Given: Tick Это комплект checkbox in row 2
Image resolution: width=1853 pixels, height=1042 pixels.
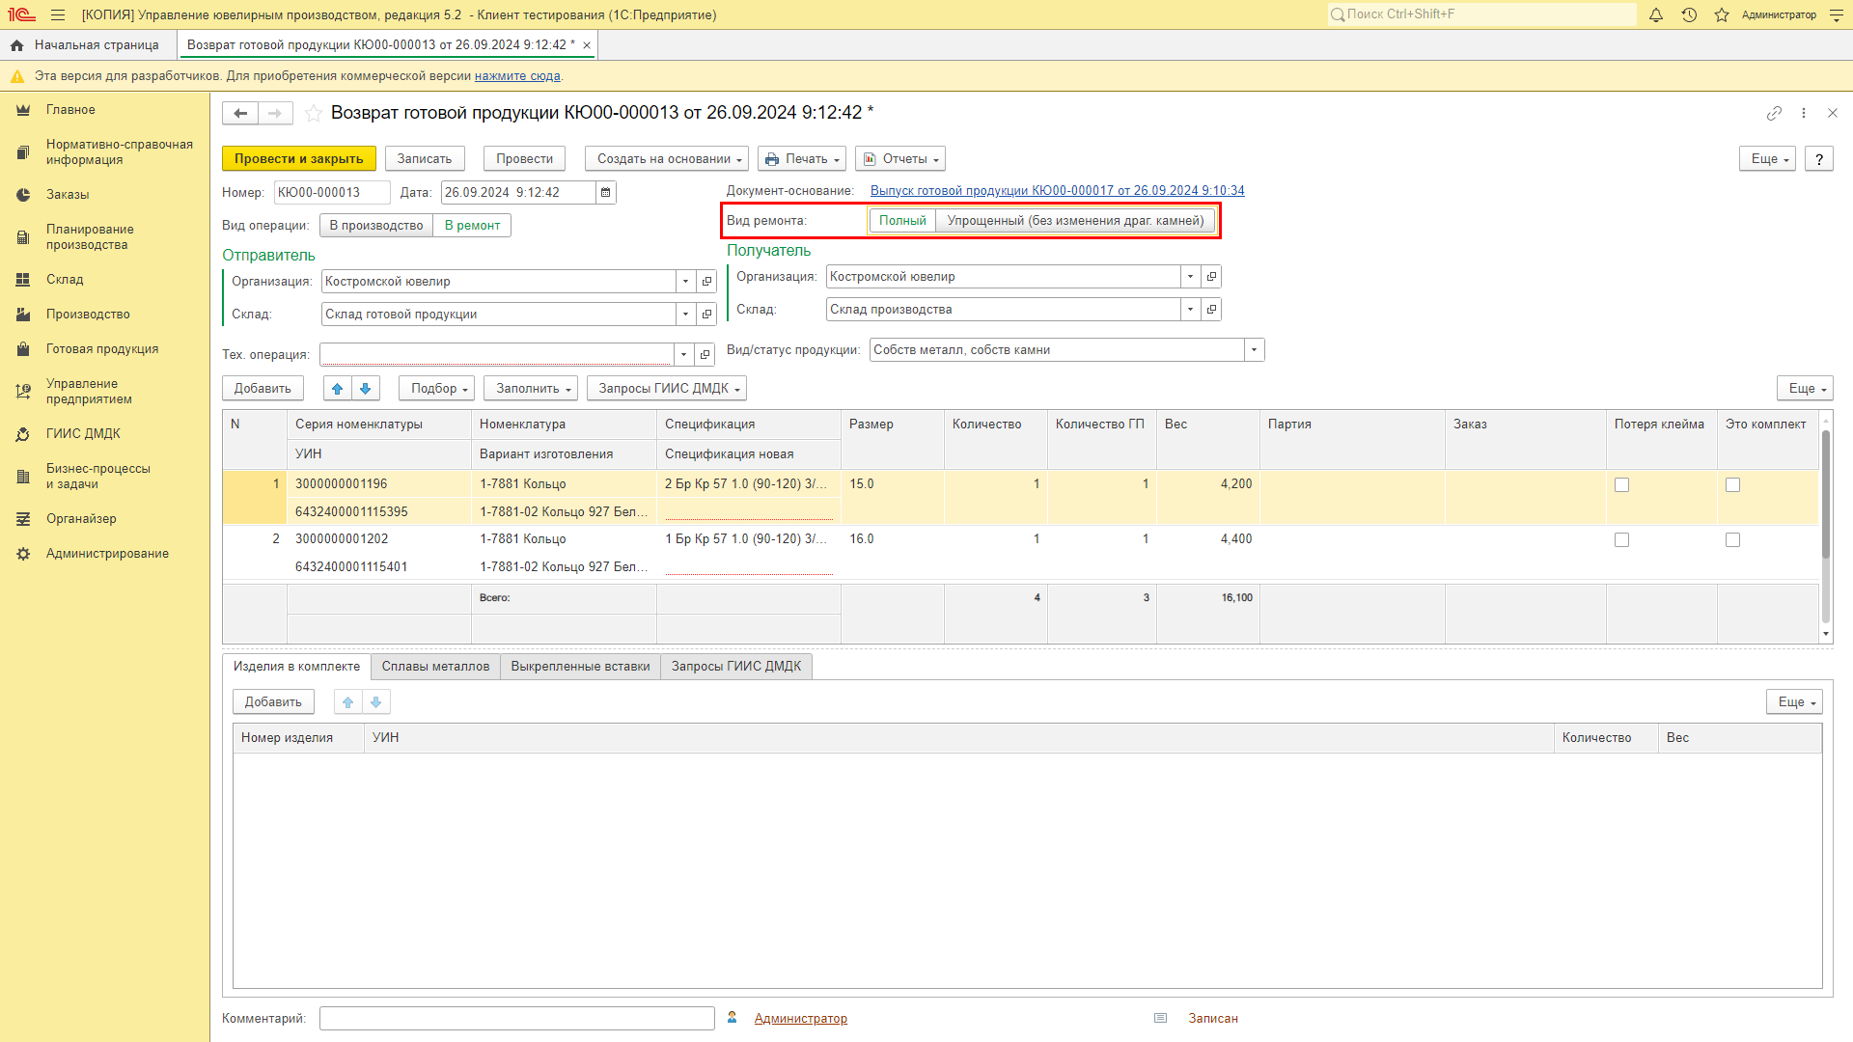Looking at the screenshot, I should tap(1732, 540).
